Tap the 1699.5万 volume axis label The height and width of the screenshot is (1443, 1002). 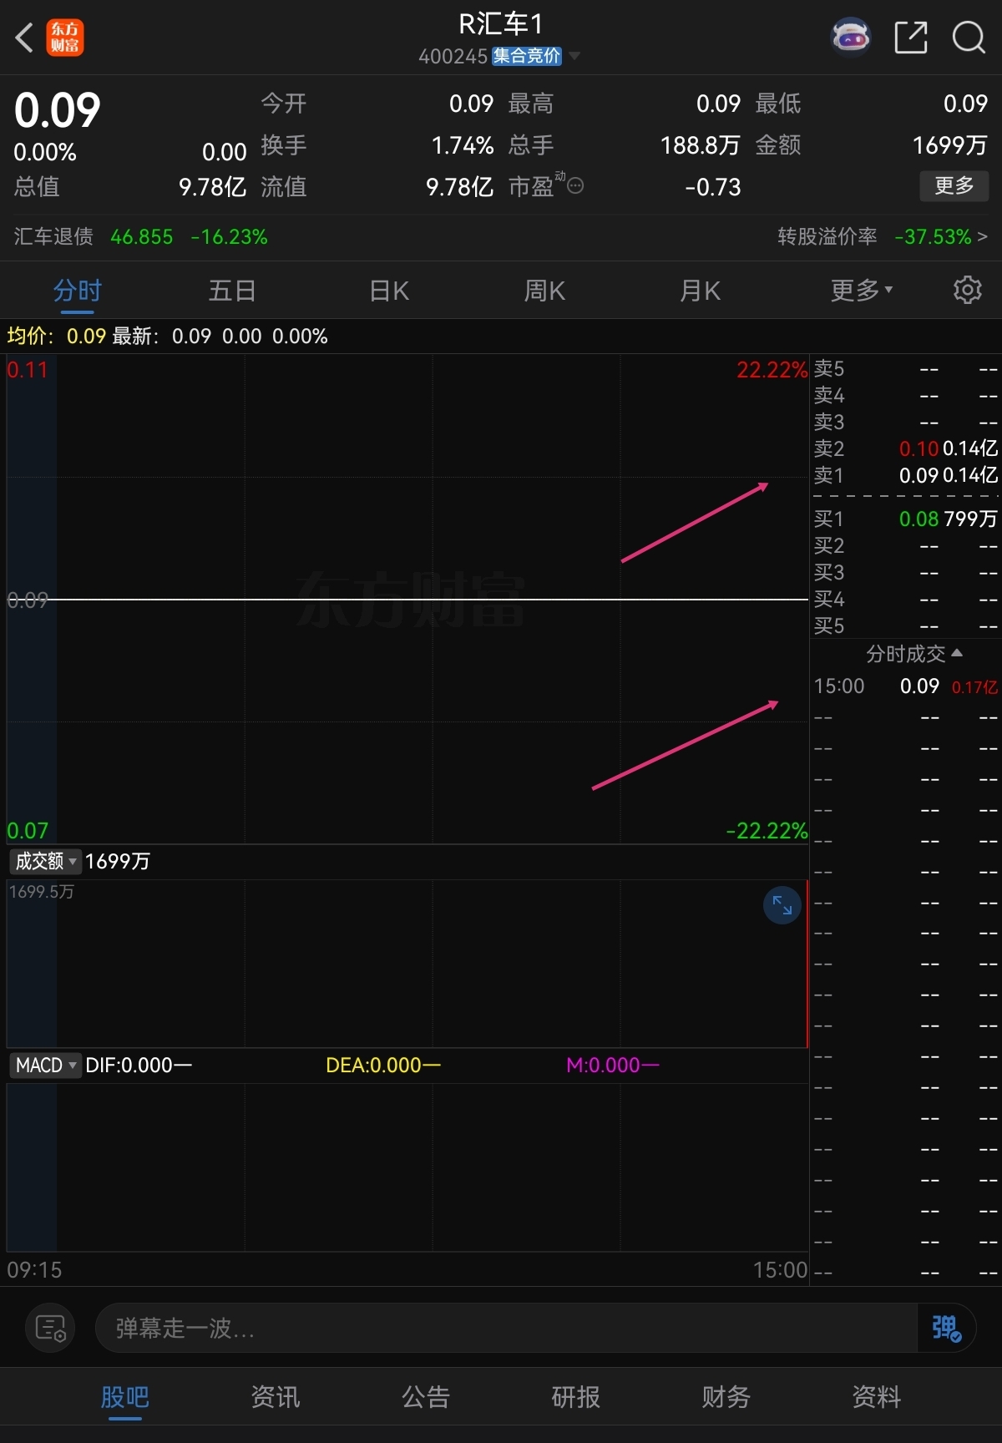coord(41,891)
